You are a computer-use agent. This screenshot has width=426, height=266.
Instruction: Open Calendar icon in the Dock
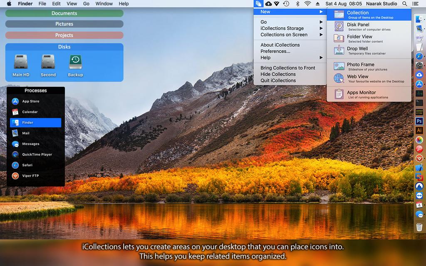(x=419, y=205)
